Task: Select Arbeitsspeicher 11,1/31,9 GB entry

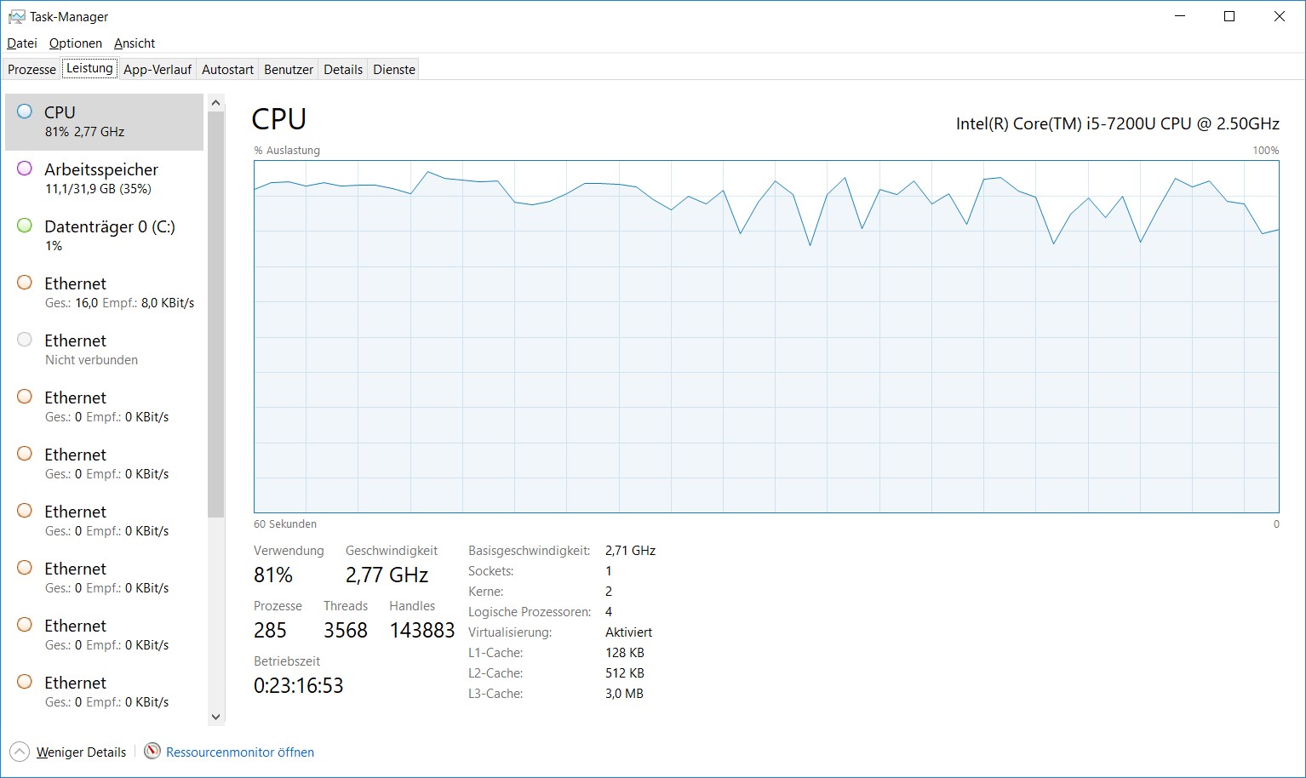Action: 104,179
